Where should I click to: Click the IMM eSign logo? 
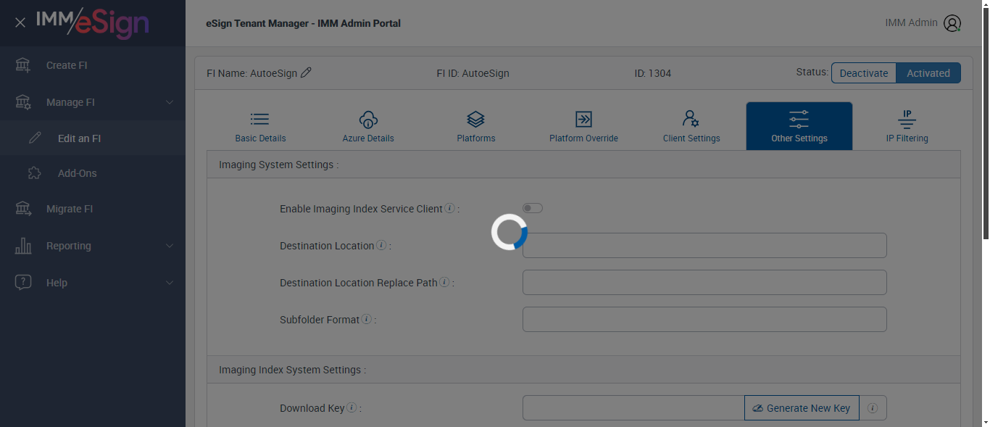92,22
